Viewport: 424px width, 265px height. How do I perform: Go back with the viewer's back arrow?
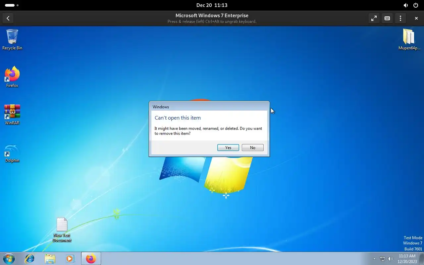pyautogui.click(x=8, y=18)
